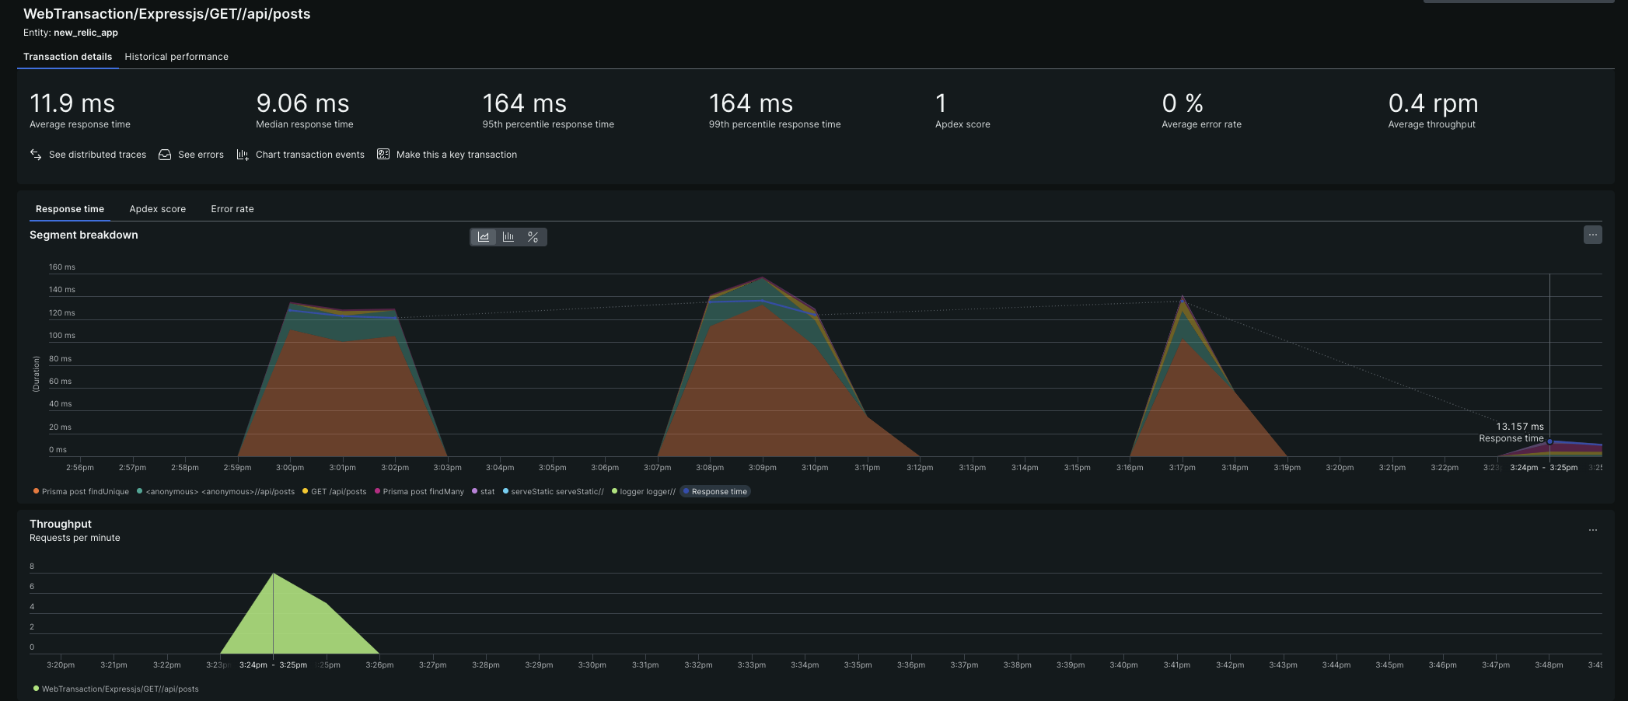Click the 13.157 ms response time data point
The width and height of the screenshot is (1628, 701).
coord(1549,441)
